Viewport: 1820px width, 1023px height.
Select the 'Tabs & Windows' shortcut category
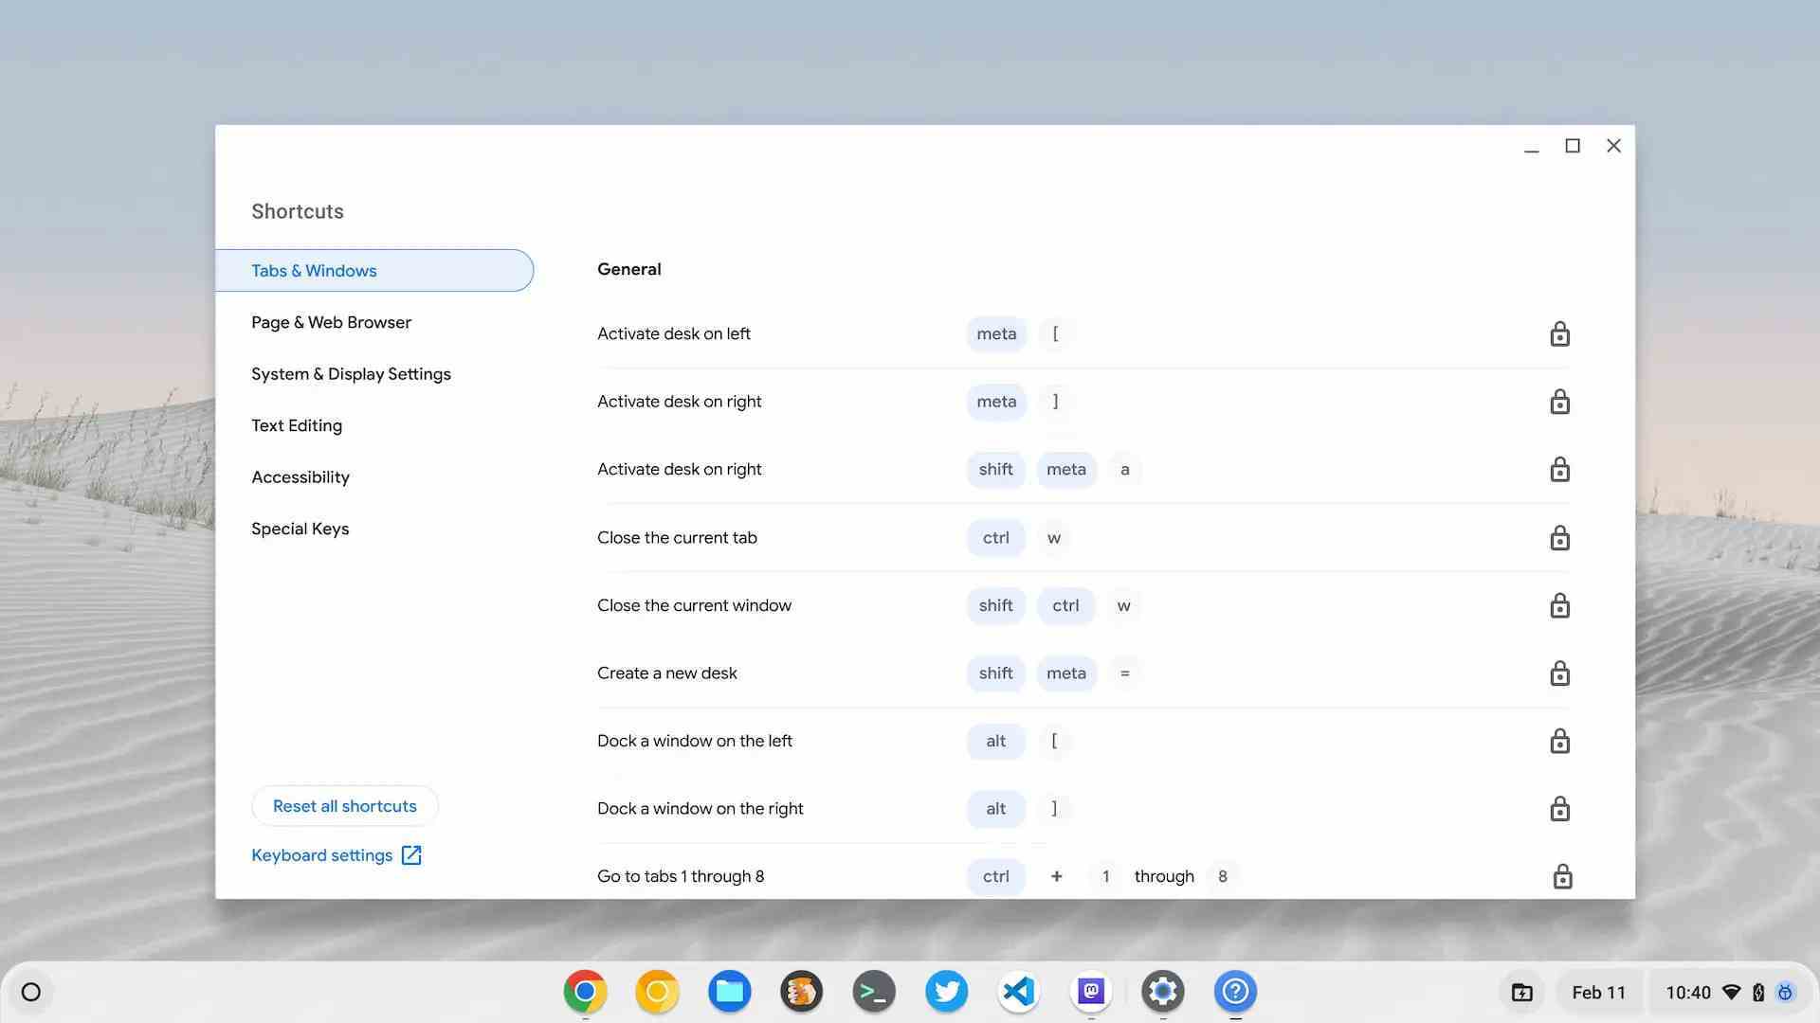pos(373,270)
